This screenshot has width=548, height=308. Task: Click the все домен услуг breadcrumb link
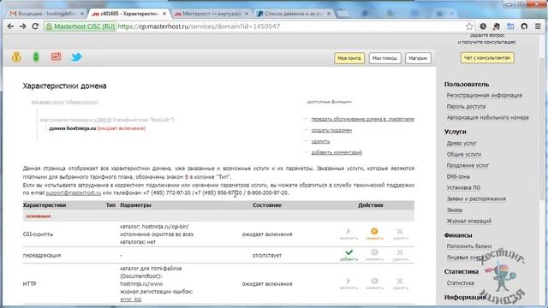pyautogui.click(x=65, y=102)
